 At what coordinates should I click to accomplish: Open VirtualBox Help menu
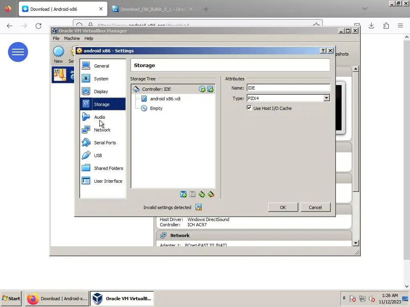tap(88, 38)
